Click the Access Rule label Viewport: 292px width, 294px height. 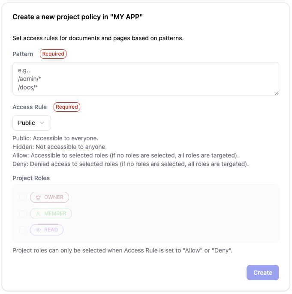(x=30, y=107)
